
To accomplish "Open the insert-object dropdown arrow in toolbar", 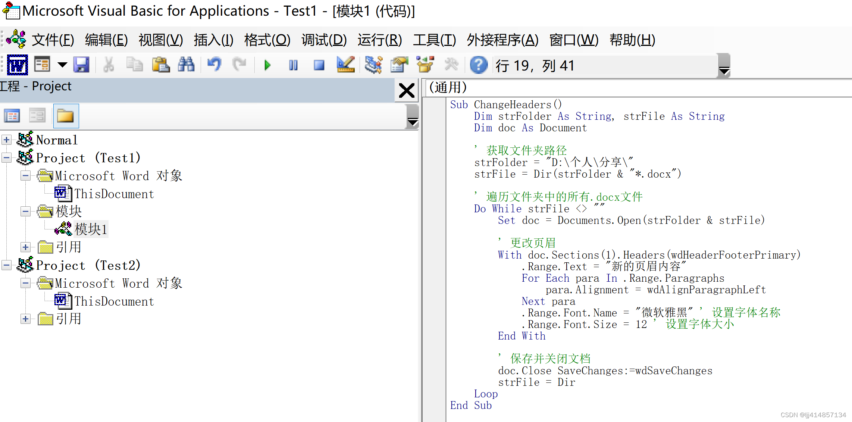I will (x=62, y=65).
